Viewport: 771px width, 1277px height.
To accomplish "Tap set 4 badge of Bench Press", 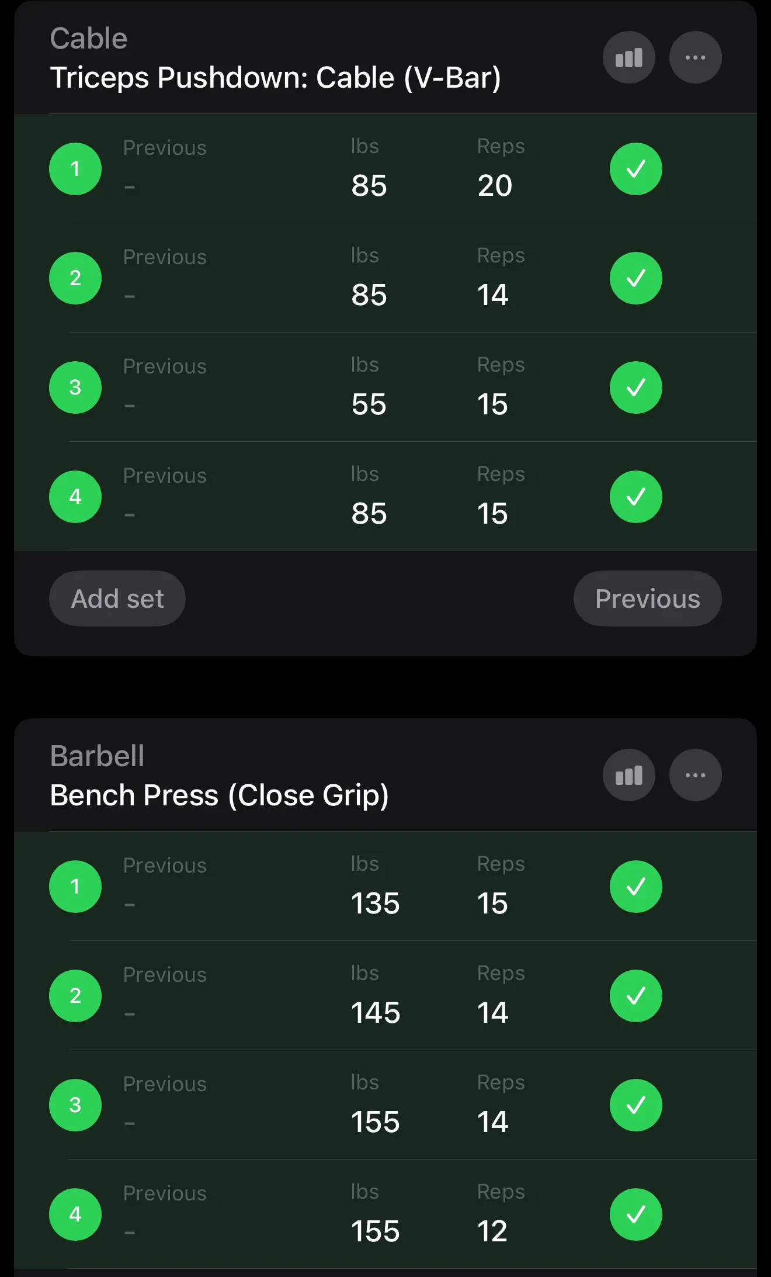I will pos(75,1214).
